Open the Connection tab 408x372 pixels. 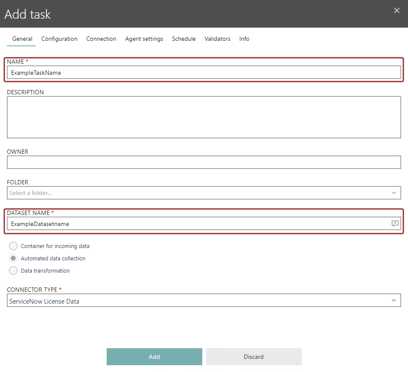point(101,39)
